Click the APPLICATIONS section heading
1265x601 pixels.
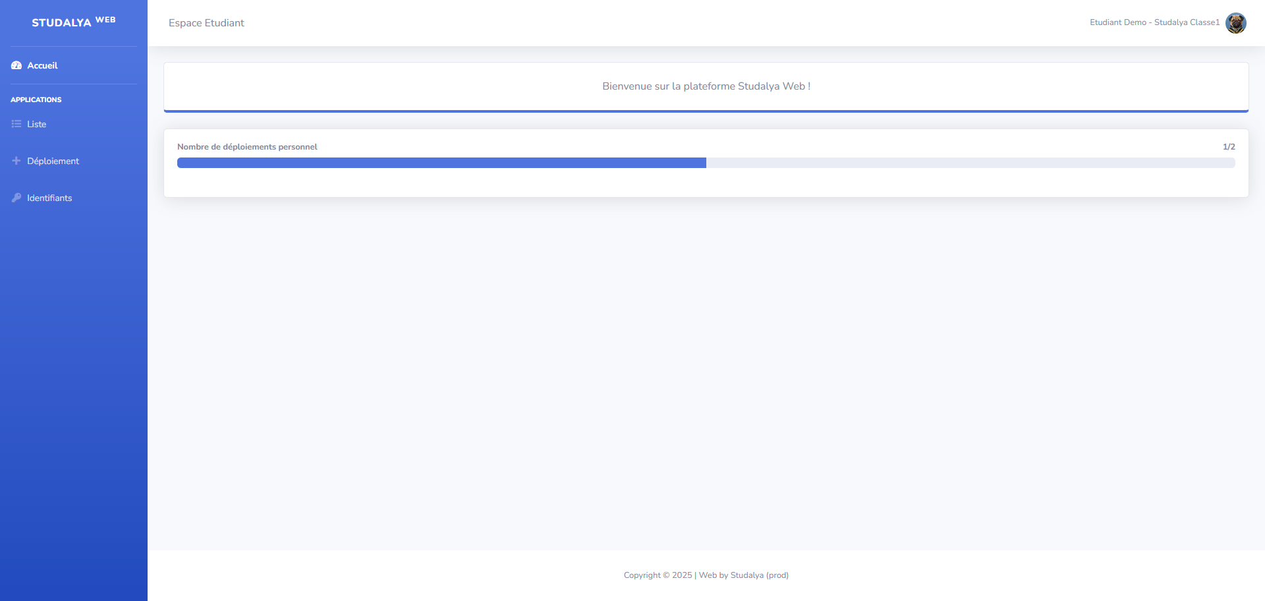click(x=36, y=100)
